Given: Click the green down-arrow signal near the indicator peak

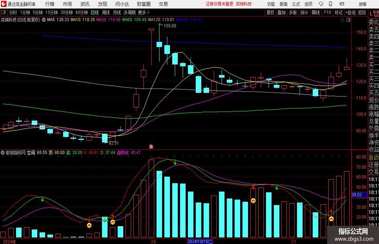Looking at the screenshot, I should [x=175, y=163].
